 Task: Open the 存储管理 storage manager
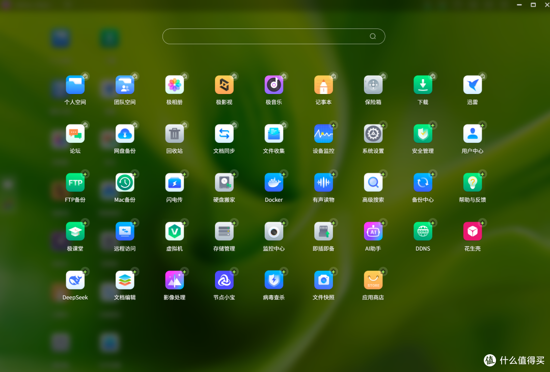224,231
